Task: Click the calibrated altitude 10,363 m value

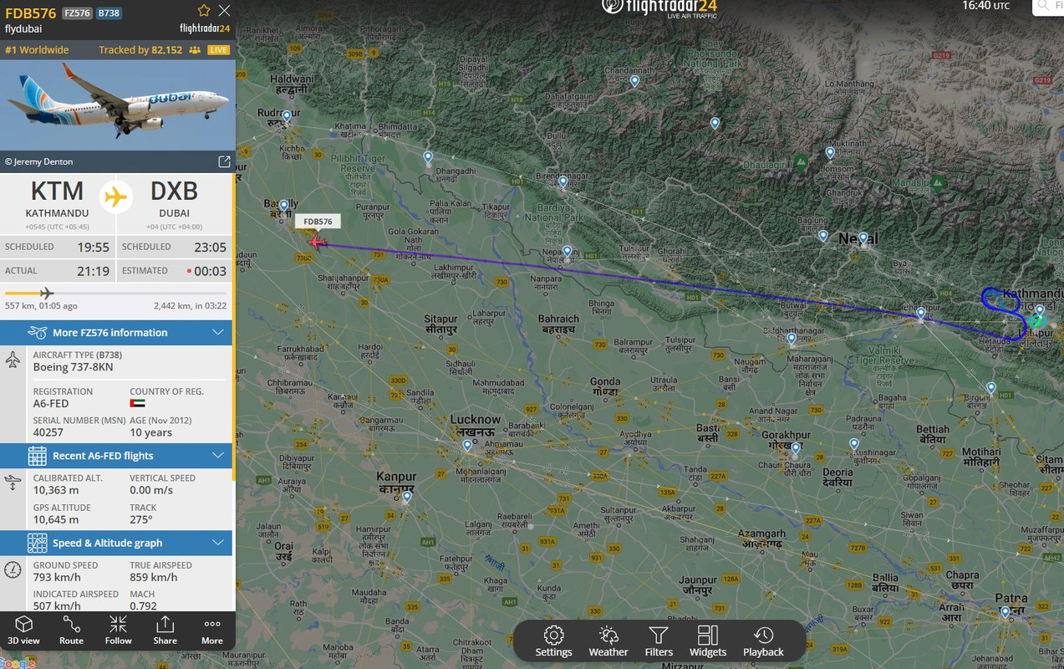Action: (x=56, y=490)
